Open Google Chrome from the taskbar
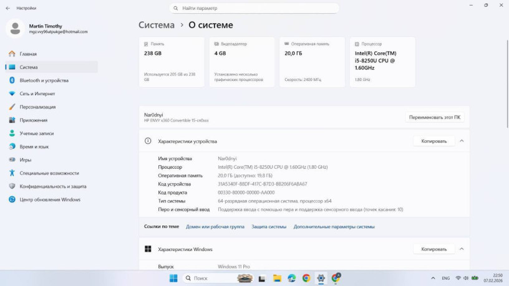 coord(306,278)
